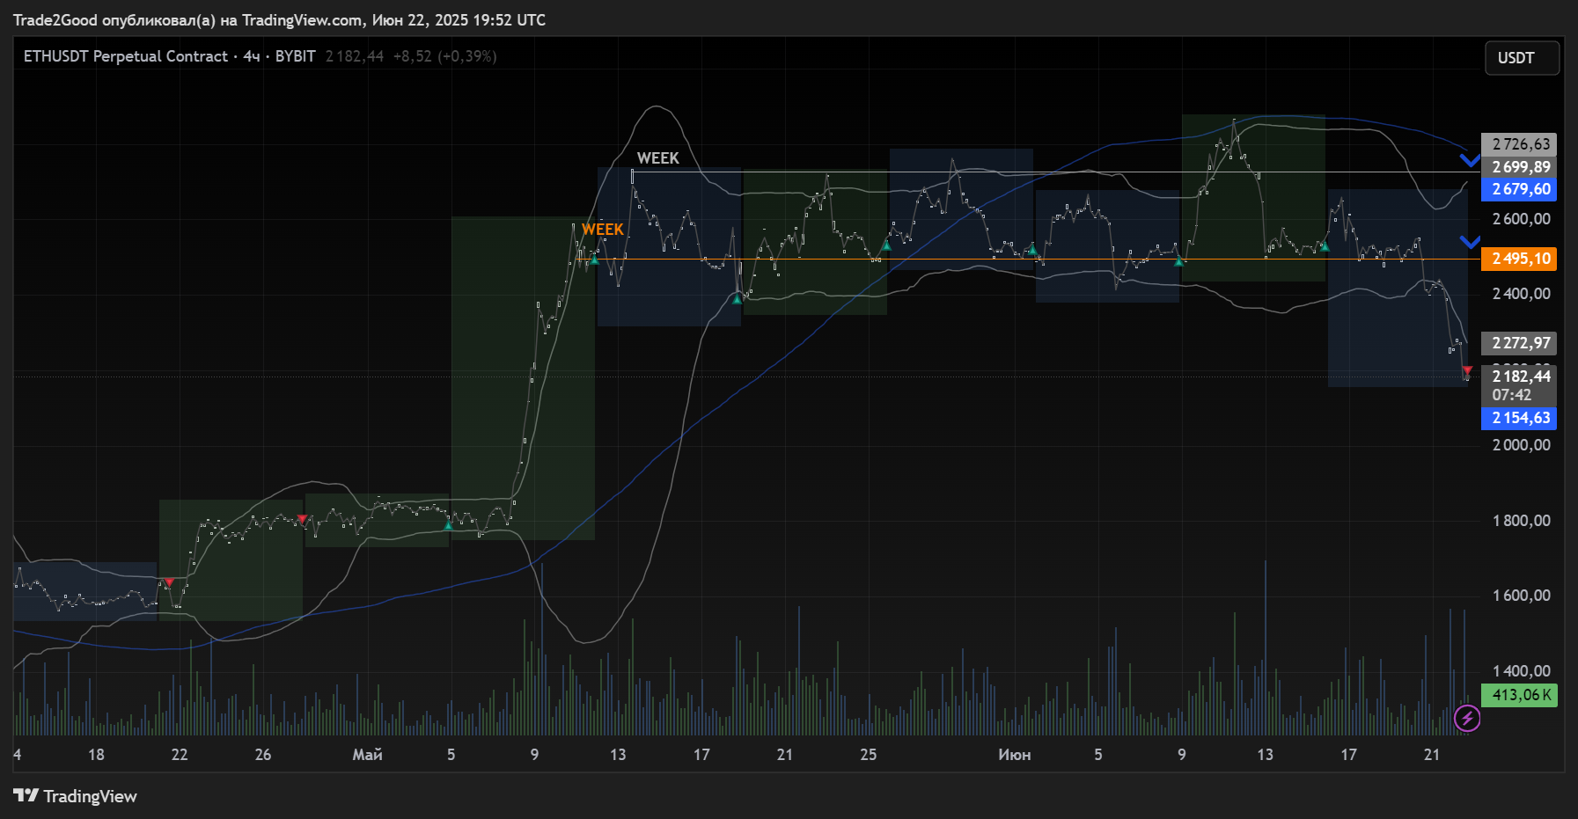1578x819 pixels.
Task: Click the red signal triangle near April 22
Action: point(169,582)
